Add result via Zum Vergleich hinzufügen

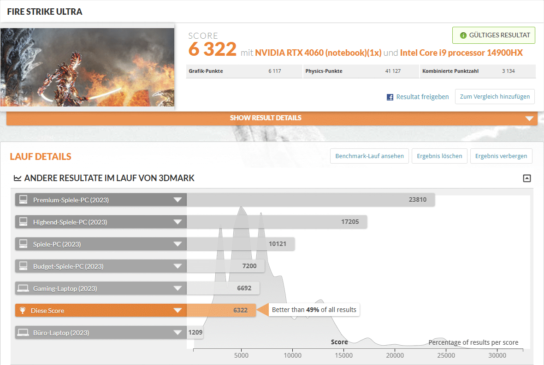tap(495, 97)
